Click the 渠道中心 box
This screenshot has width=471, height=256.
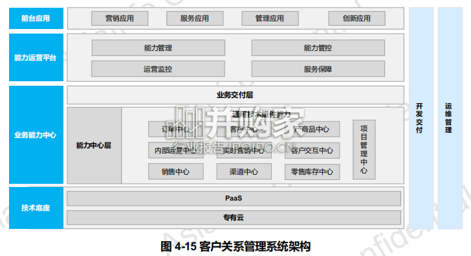(244, 172)
